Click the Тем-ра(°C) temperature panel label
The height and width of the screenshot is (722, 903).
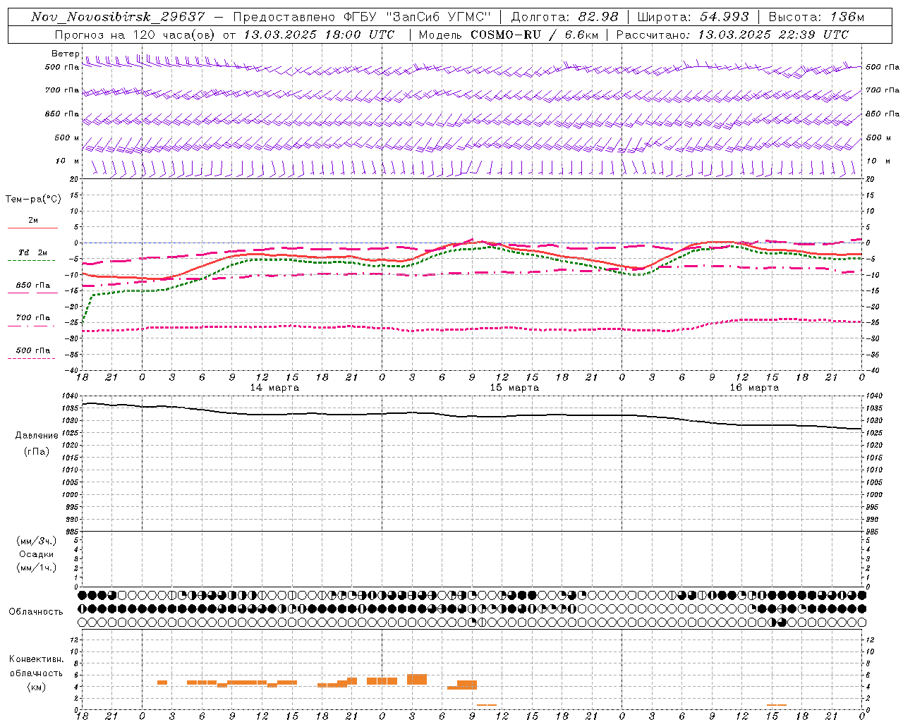coord(33,200)
